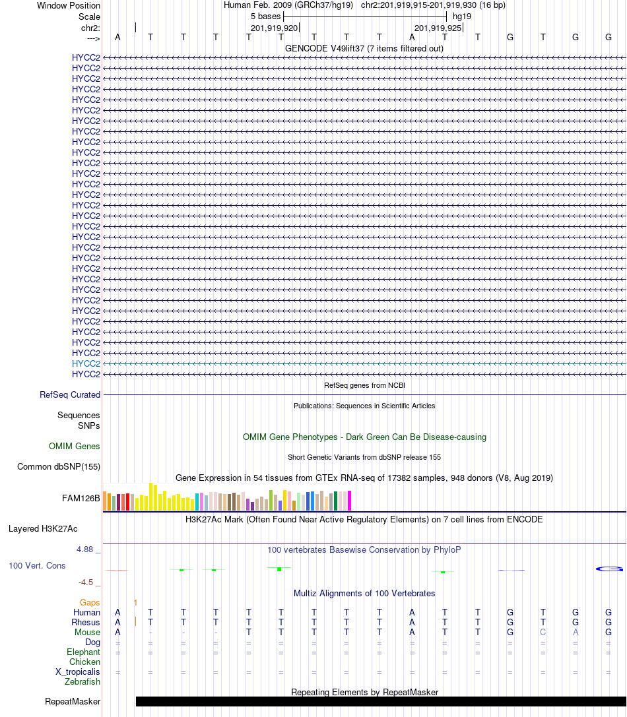The height and width of the screenshot is (717, 627).
Task: Select the X_tropicalis species label
Action: click(x=78, y=671)
